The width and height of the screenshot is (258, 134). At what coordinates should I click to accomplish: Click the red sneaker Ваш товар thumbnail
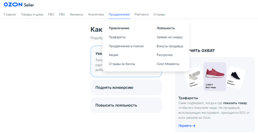click(215, 76)
